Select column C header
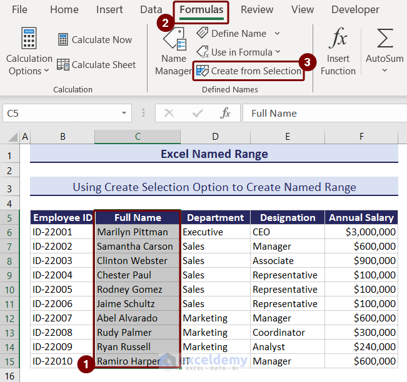407x382 pixels. pos(138,137)
